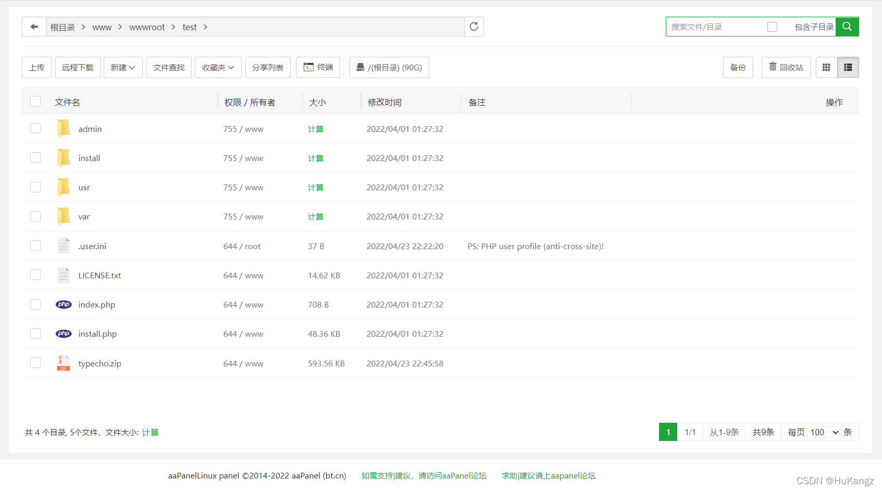The height and width of the screenshot is (491, 882).
Task: Open the per-page 100 dropdown
Action: (824, 432)
